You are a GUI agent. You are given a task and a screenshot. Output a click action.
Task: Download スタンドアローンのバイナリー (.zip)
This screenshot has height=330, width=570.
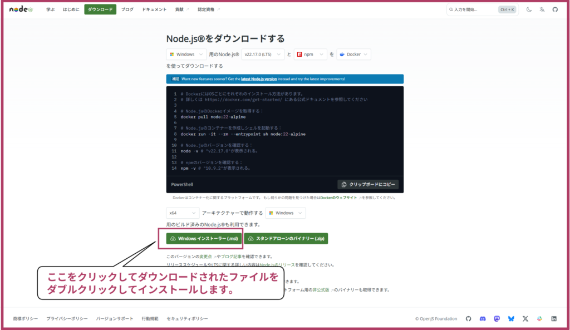pos(286,238)
